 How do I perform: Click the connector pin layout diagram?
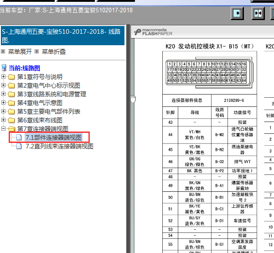(x=210, y=72)
